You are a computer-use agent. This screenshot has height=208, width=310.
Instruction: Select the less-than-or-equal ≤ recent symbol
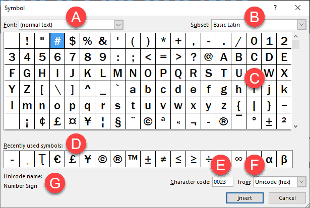coord(178,159)
